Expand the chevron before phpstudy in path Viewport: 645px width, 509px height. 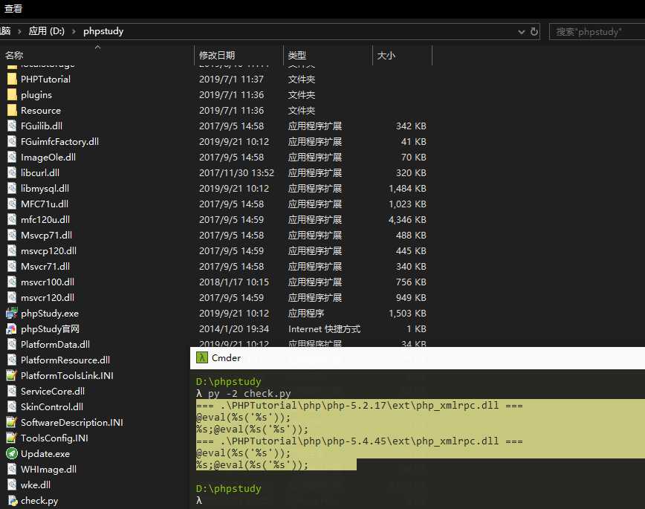tap(74, 31)
